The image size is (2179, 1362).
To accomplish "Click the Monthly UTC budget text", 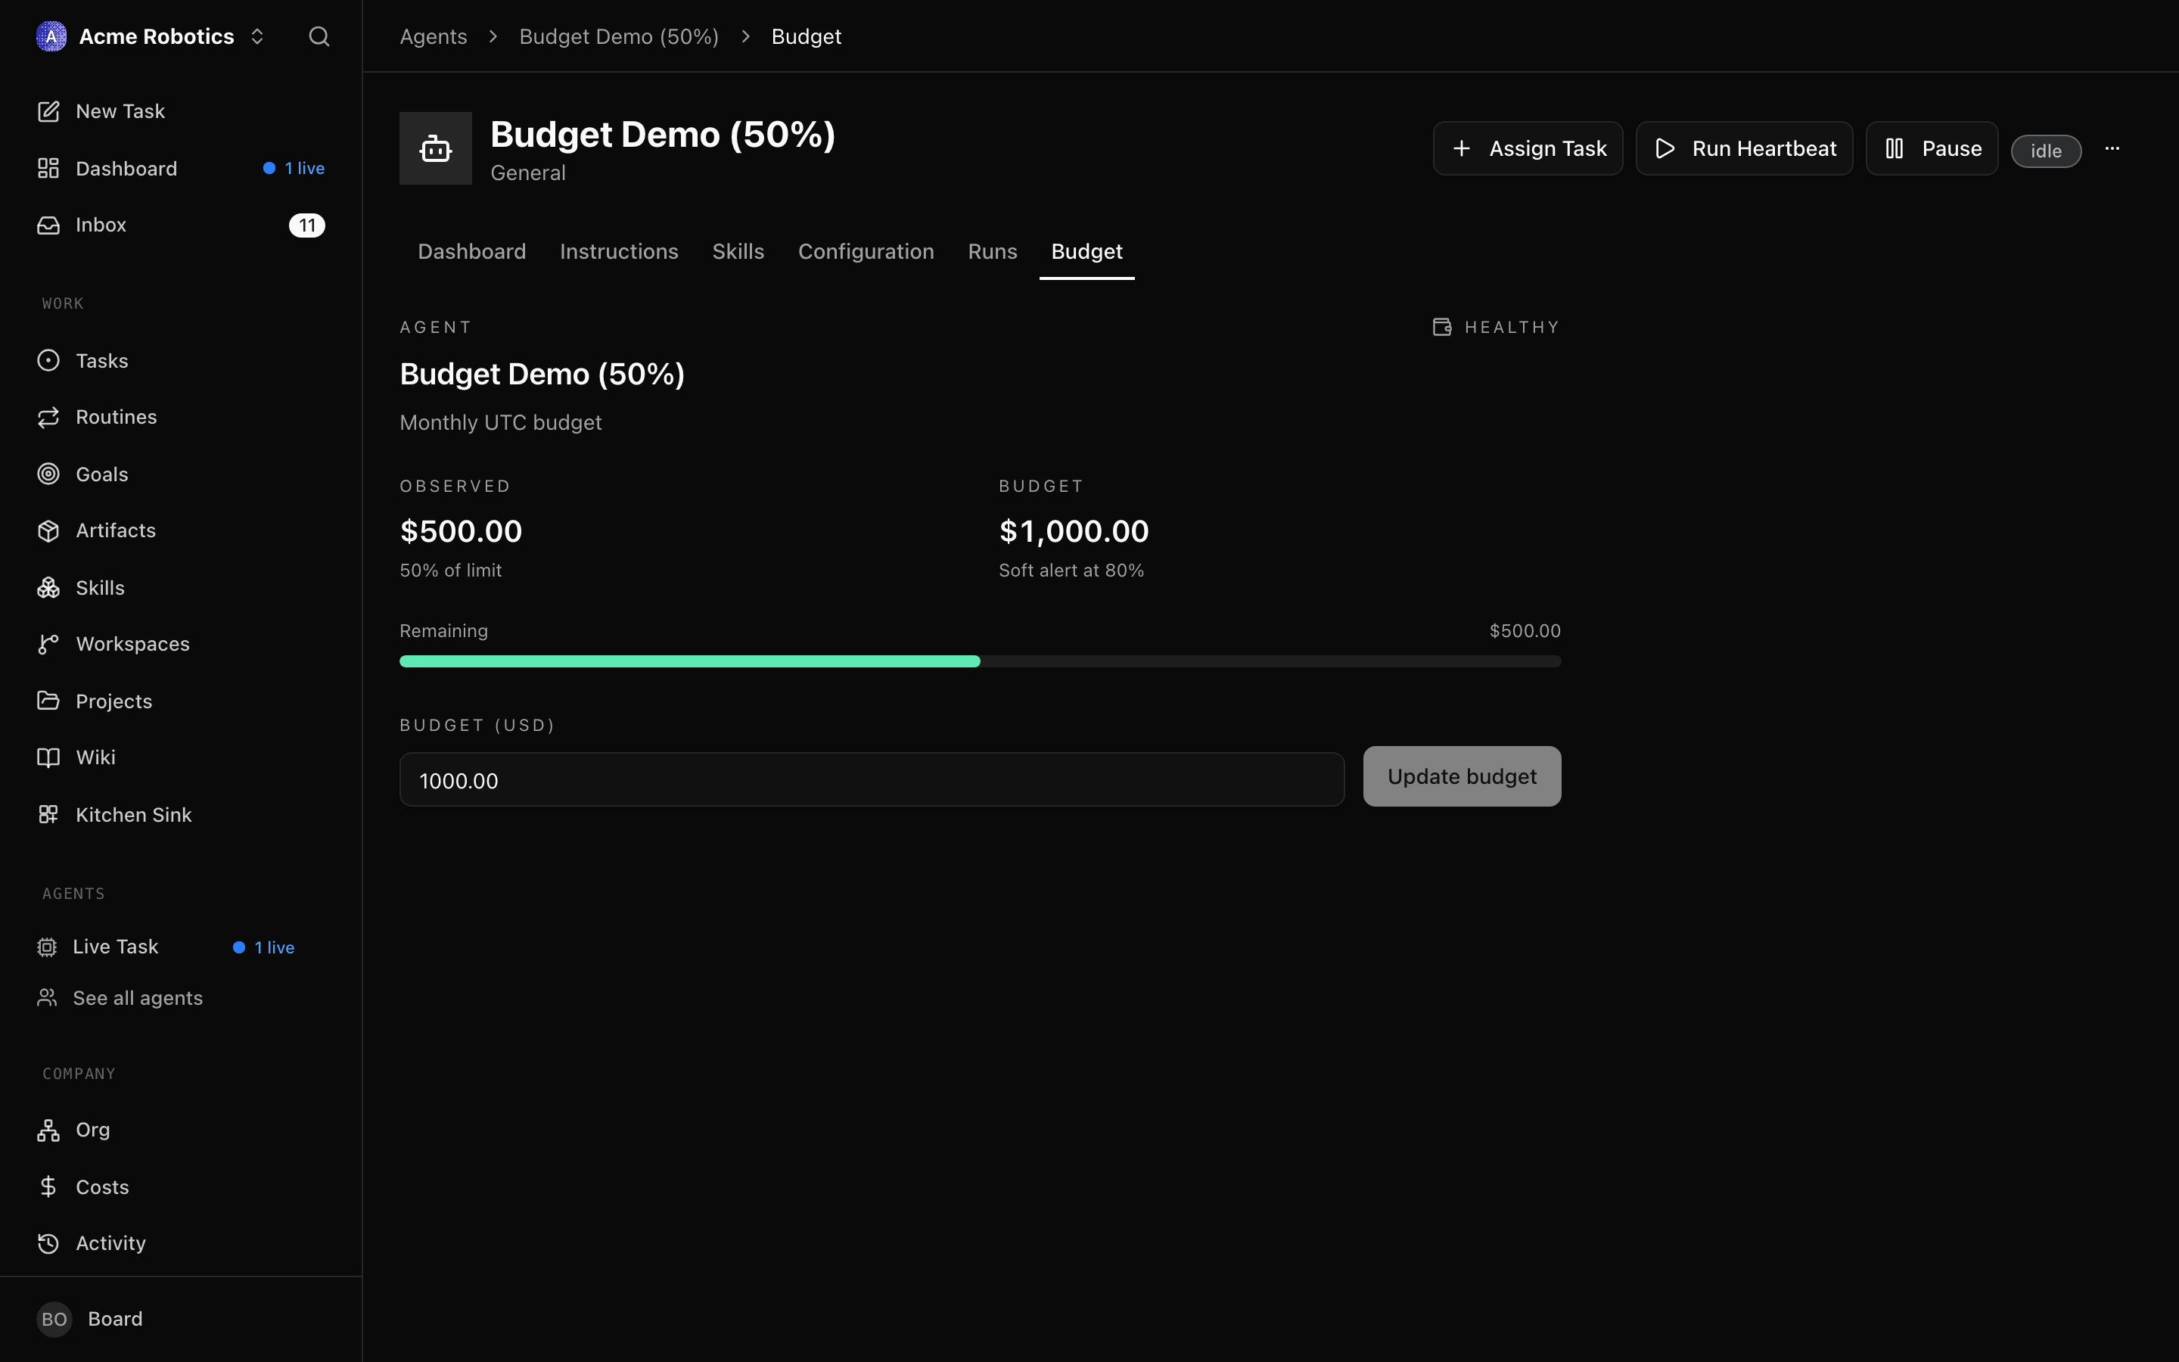I will coord(501,422).
